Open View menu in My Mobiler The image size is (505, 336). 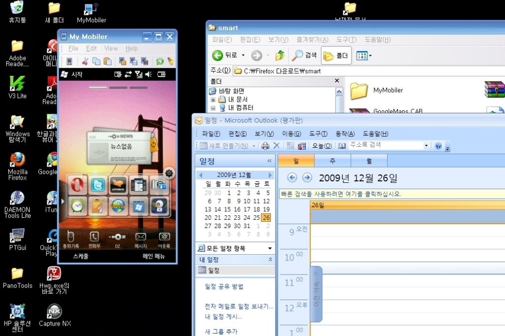coord(111,49)
